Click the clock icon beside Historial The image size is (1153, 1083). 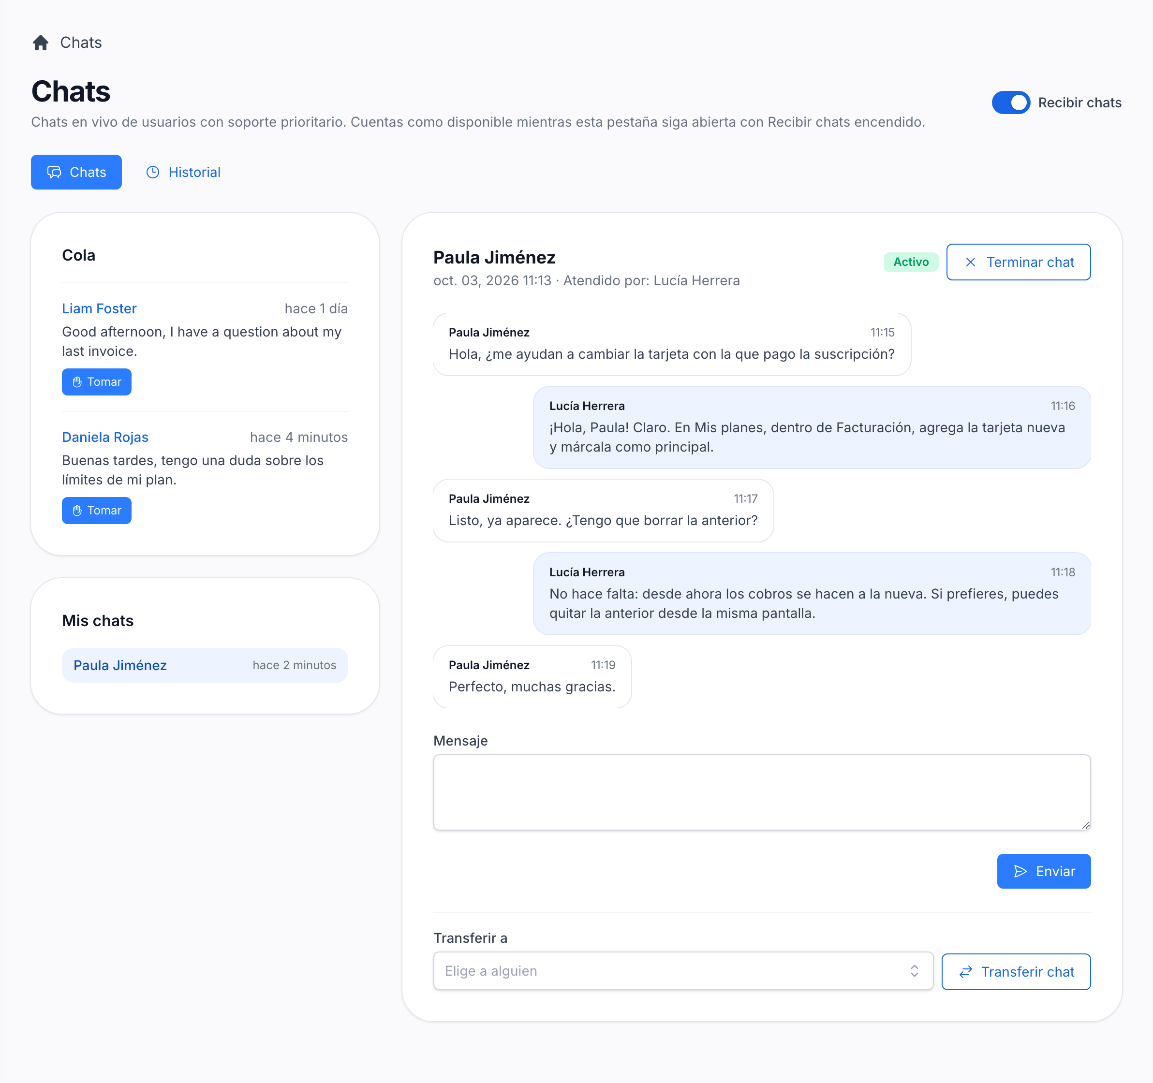pyautogui.click(x=152, y=172)
